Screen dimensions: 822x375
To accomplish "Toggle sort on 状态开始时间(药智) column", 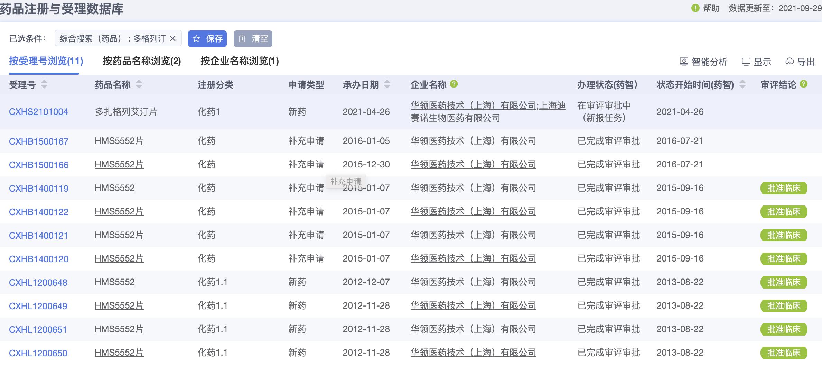I will pyautogui.click(x=741, y=84).
